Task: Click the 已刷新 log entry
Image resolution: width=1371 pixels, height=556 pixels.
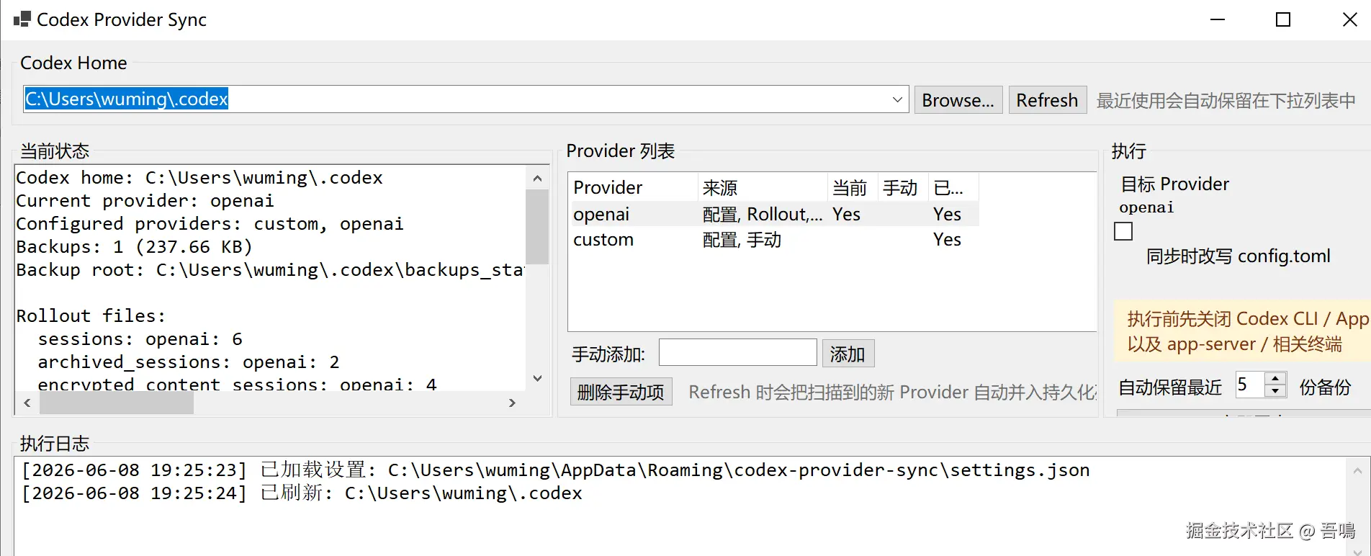Action: pos(302,493)
